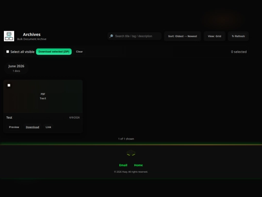Click the search magnifier icon
Screen dimensions: 262x197
111,36
